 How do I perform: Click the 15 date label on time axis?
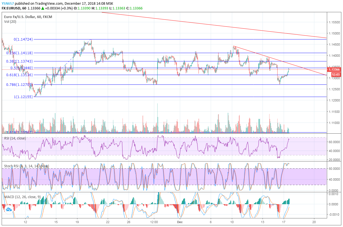[56, 222]
